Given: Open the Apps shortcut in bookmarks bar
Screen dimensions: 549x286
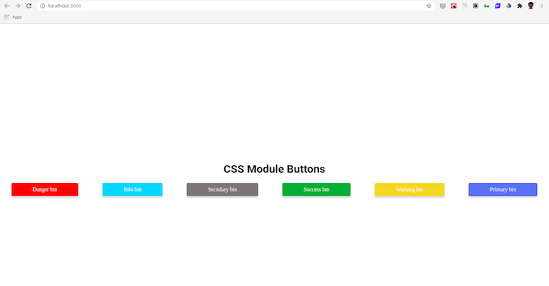Looking at the screenshot, I should [x=13, y=17].
